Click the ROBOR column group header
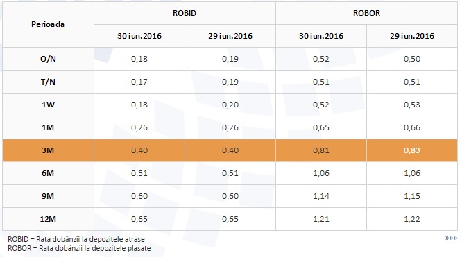The height and width of the screenshot is (257, 462). (x=366, y=13)
